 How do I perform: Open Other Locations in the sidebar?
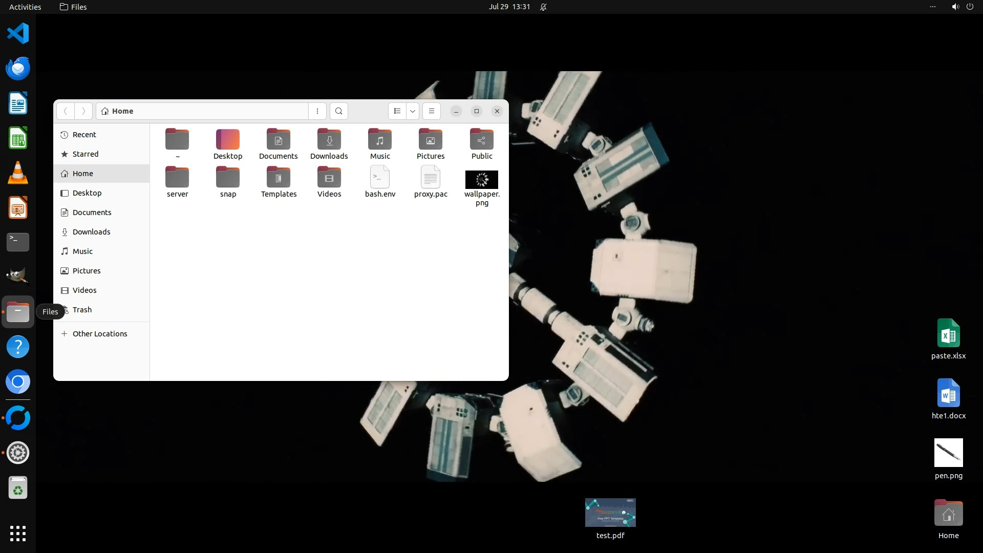pos(100,334)
